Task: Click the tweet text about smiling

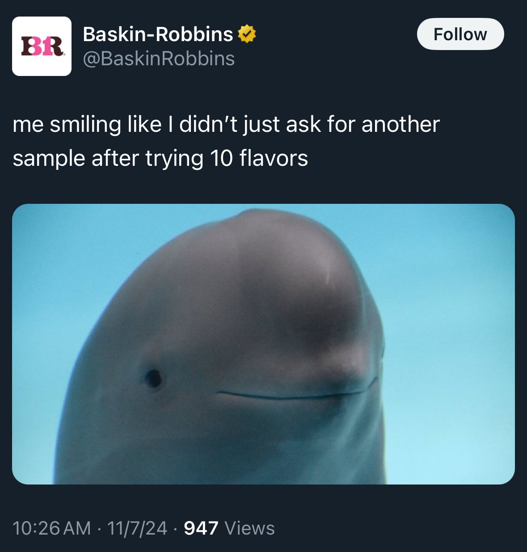Action: pyautogui.click(x=226, y=141)
